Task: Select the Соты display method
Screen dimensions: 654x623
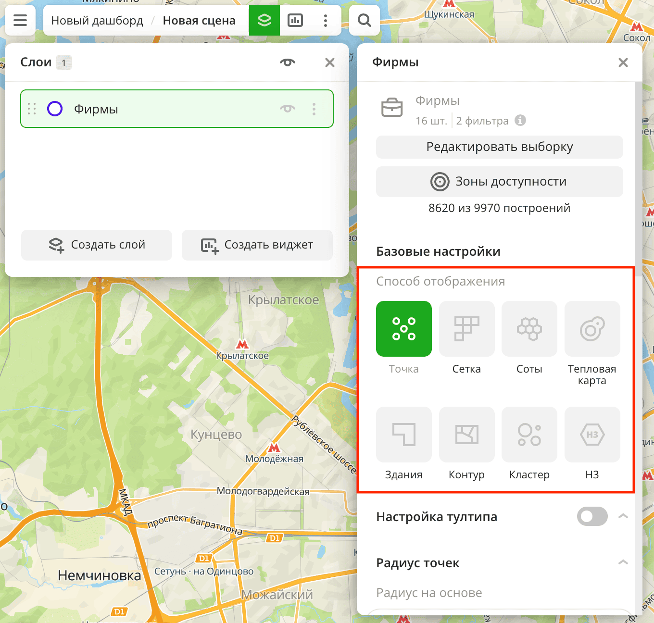Action: click(x=529, y=329)
